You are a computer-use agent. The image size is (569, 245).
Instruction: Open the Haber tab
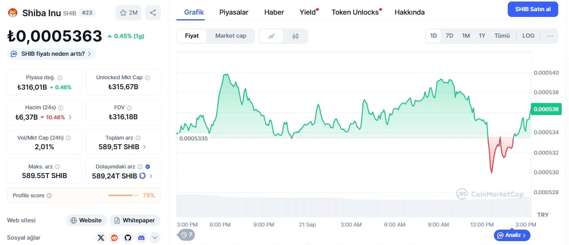tap(274, 12)
